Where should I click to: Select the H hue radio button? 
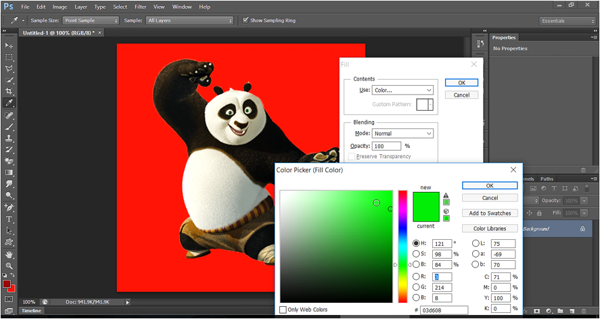tap(416, 243)
